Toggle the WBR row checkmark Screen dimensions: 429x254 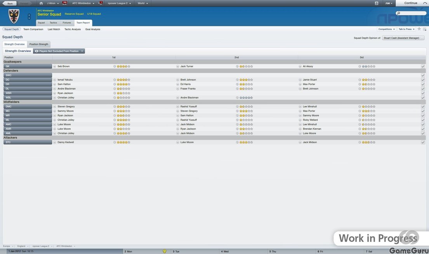[x=423, y=93]
